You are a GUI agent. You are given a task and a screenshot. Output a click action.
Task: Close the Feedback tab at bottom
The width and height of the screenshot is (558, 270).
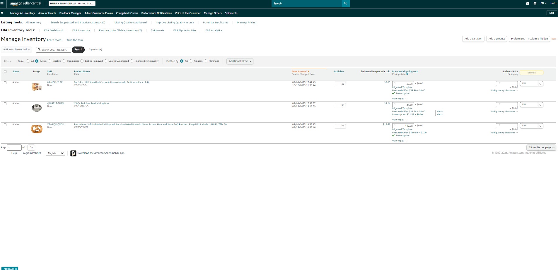16,269
